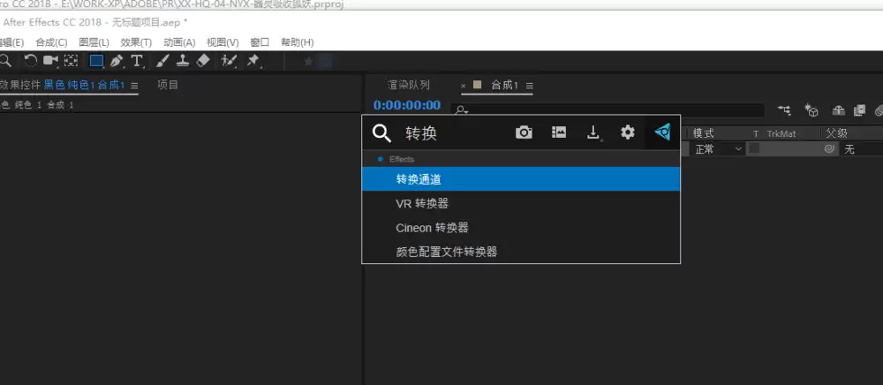883x385 pixels.
Task: Select the Clone Stamp tool
Action: tap(183, 61)
